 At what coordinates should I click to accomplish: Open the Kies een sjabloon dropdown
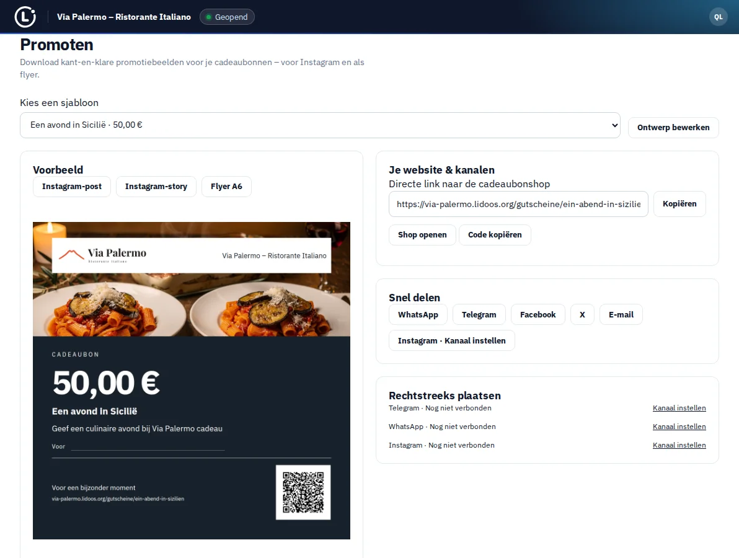[x=320, y=125]
